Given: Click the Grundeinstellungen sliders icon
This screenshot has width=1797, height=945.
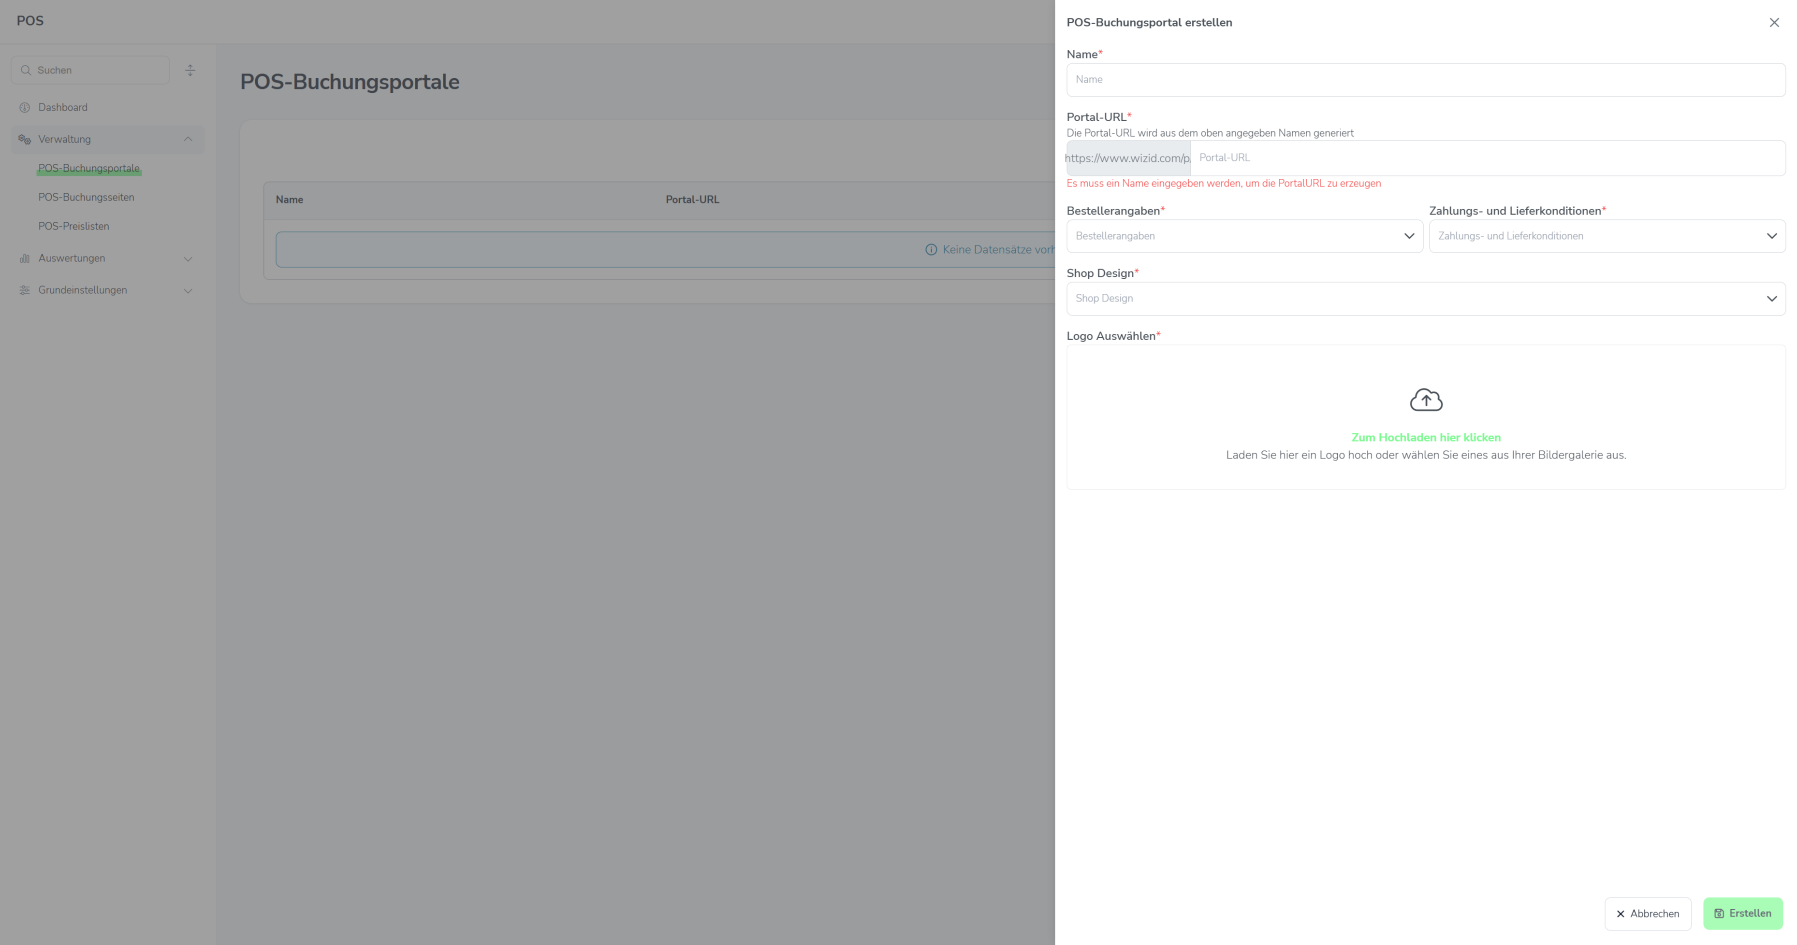Looking at the screenshot, I should click(x=25, y=290).
